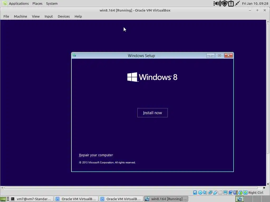The height and width of the screenshot is (202, 270).
Task: Click the audio status icon in VirtualBox bar
Action: pyautogui.click(x=205, y=192)
